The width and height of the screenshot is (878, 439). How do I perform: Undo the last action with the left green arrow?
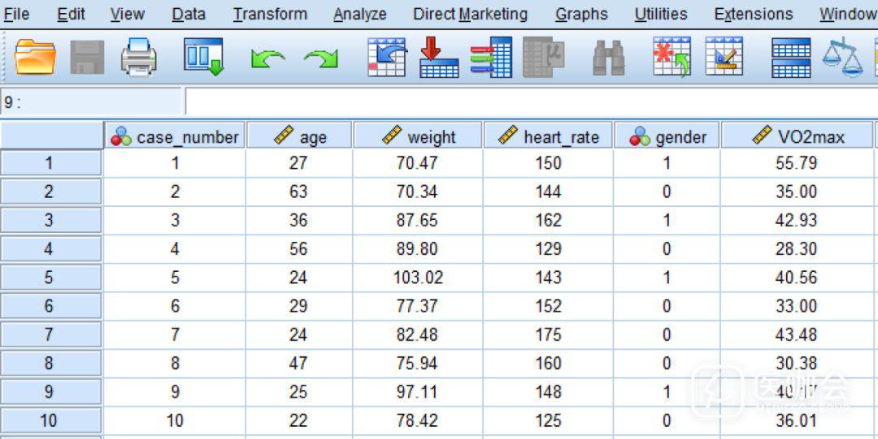267,58
